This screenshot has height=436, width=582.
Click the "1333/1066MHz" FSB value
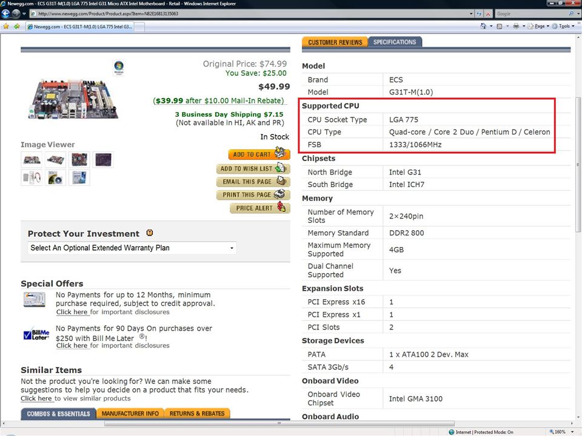(x=415, y=145)
